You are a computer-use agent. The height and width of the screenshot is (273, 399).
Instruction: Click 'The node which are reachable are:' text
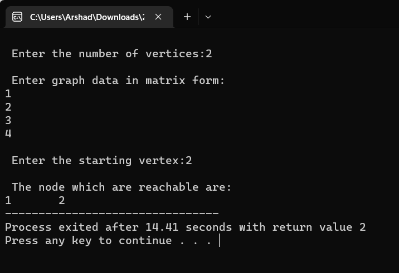[121, 187]
